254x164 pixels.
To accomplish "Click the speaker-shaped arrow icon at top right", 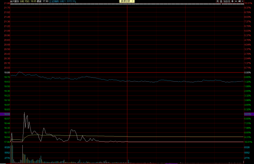I will (239, 1).
